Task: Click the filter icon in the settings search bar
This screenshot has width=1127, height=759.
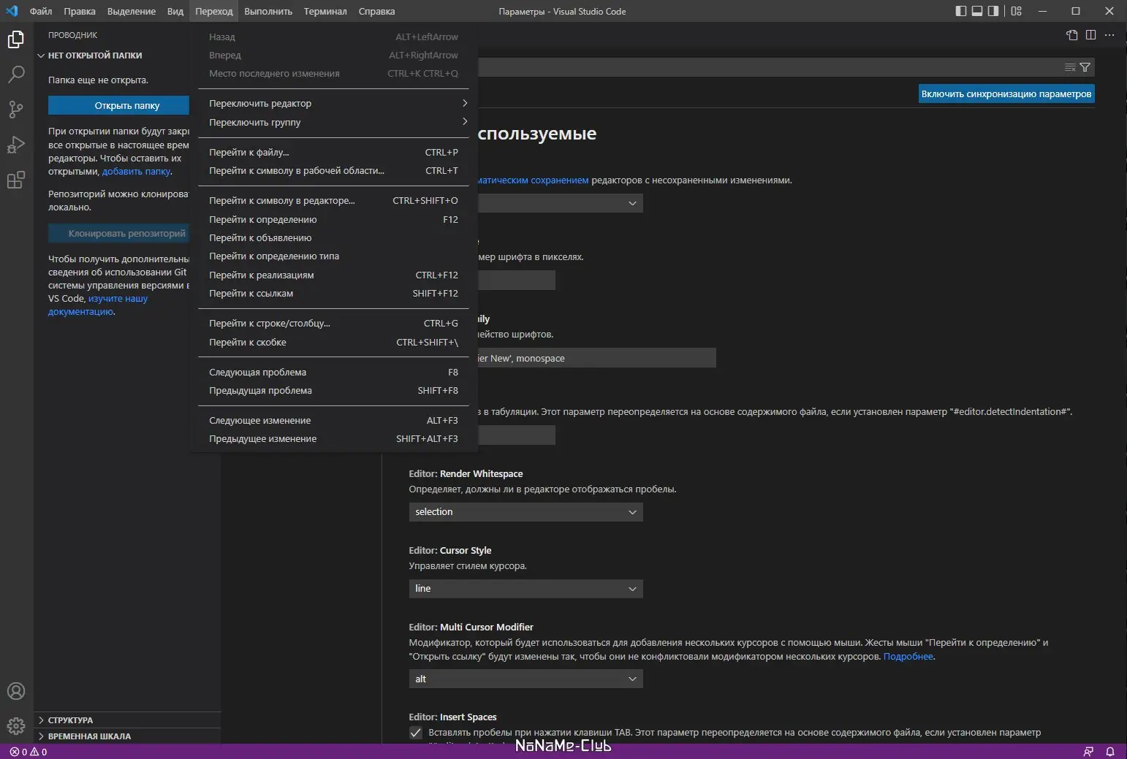Action: 1085,67
